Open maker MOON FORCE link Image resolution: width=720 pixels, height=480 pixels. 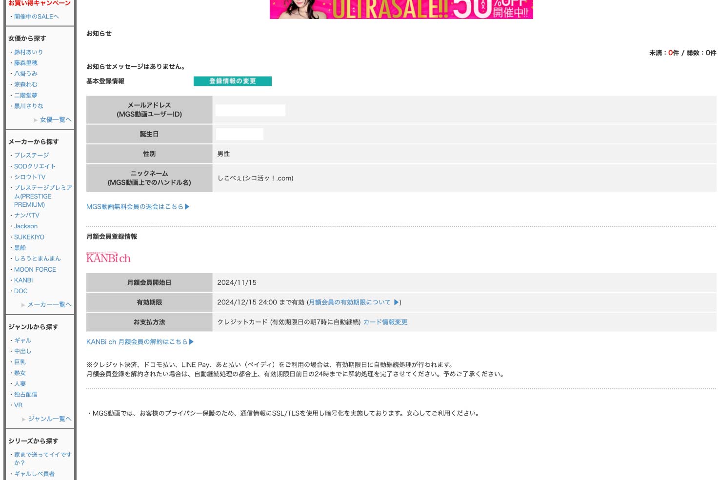[35, 269]
